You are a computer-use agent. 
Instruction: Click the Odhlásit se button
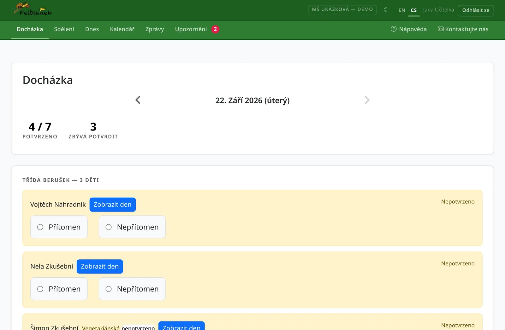(x=476, y=10)
